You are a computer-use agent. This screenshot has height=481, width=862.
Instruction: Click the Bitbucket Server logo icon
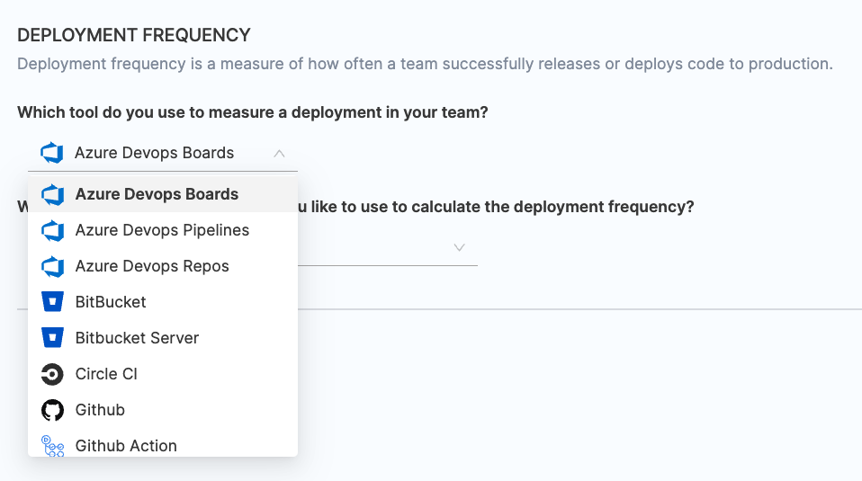(52, 338)
